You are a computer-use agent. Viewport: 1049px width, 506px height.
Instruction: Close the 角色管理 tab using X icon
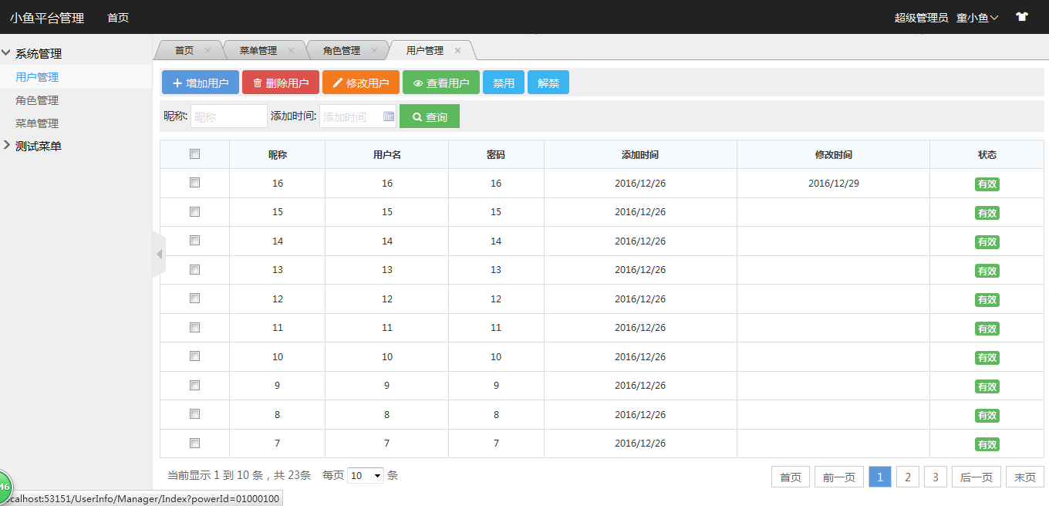tap(374, 50)
